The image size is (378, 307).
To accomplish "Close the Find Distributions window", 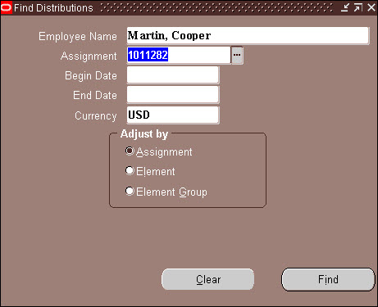I will click(x=371, y=7).
